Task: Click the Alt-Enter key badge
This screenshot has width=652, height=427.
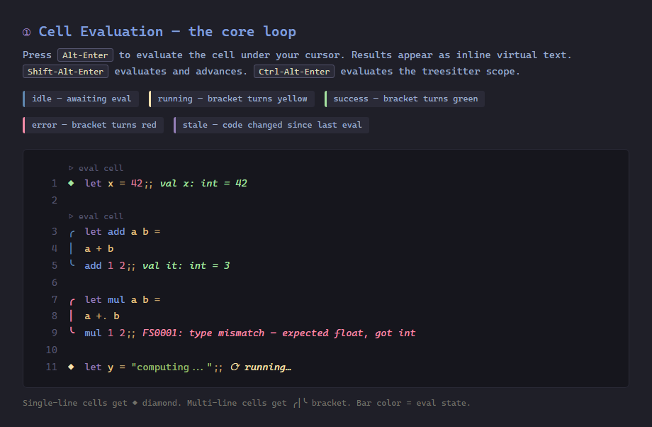Action: (x=85, y=55)
